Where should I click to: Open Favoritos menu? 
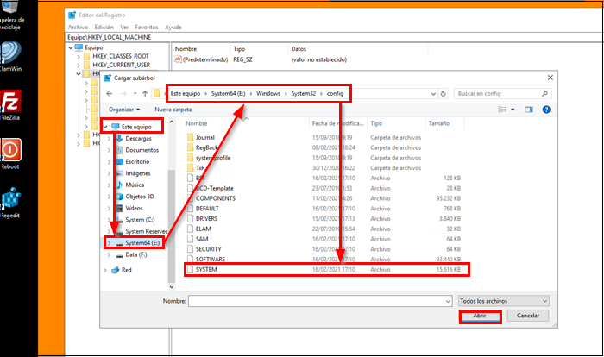147,28
